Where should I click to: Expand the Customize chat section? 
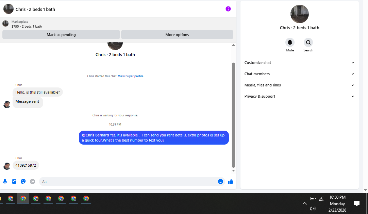[300, 63]
